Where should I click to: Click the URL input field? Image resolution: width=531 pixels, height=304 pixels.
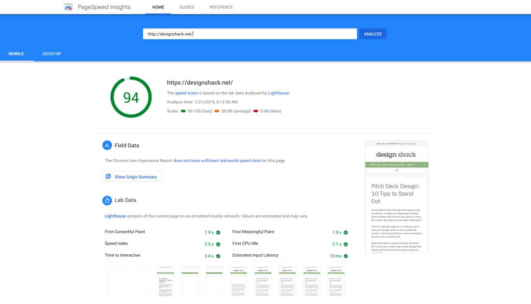click(250, 34)
